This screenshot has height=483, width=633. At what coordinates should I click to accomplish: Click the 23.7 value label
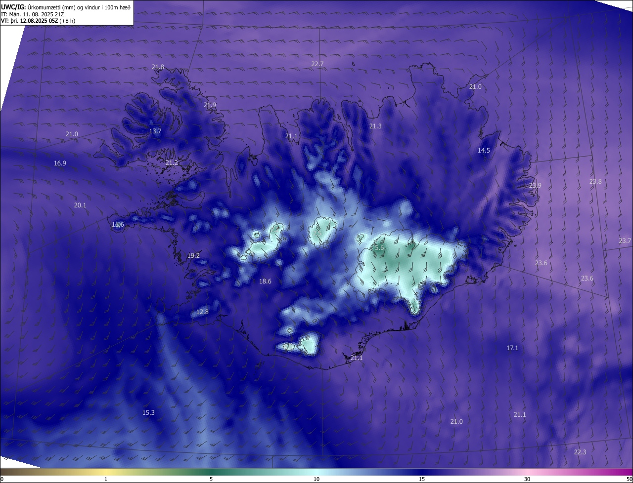pos(625,241)
